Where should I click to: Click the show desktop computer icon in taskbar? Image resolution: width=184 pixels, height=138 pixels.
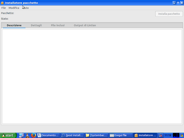pyautogui.click(x=22, y=135)
